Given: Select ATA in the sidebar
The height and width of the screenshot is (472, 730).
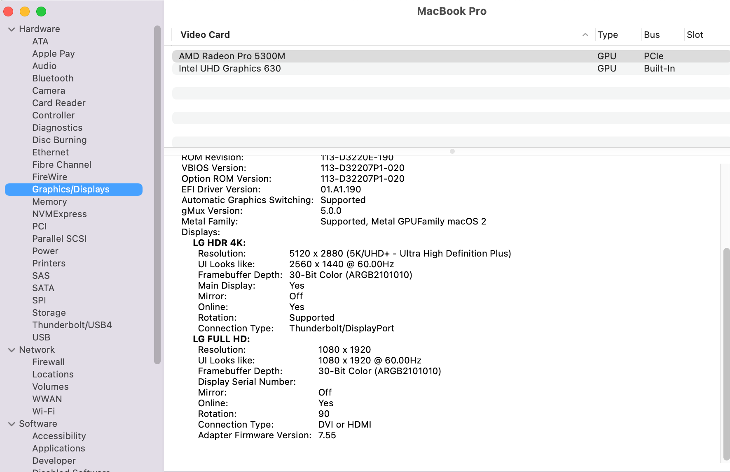Looking at the screenshot, I should (x=40, y=42).
